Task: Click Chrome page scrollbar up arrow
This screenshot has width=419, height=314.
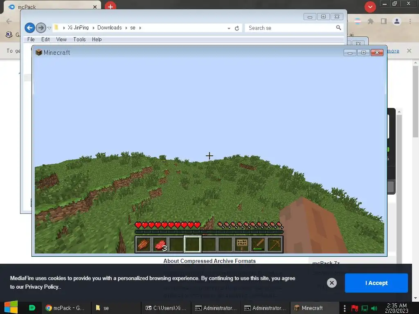Action: [415, 63]
